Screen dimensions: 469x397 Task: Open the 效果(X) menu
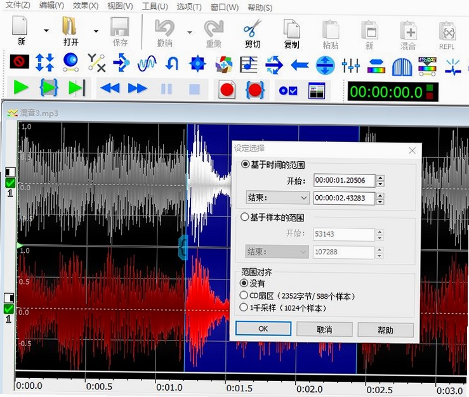pyautogui.click(x=85, y=6)
